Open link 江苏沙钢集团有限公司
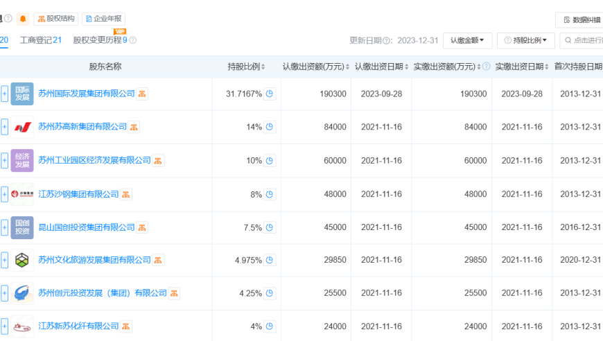The width and height of the screenshot is (603, 341). click(x=78, y=194)
